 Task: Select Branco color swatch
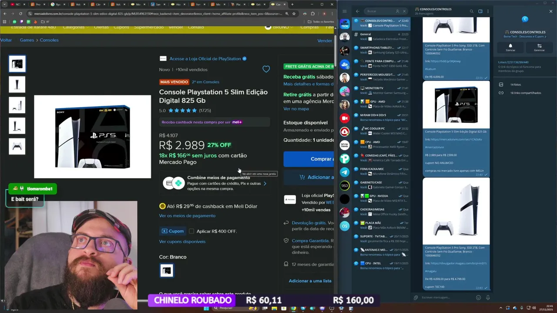(167, 271)
